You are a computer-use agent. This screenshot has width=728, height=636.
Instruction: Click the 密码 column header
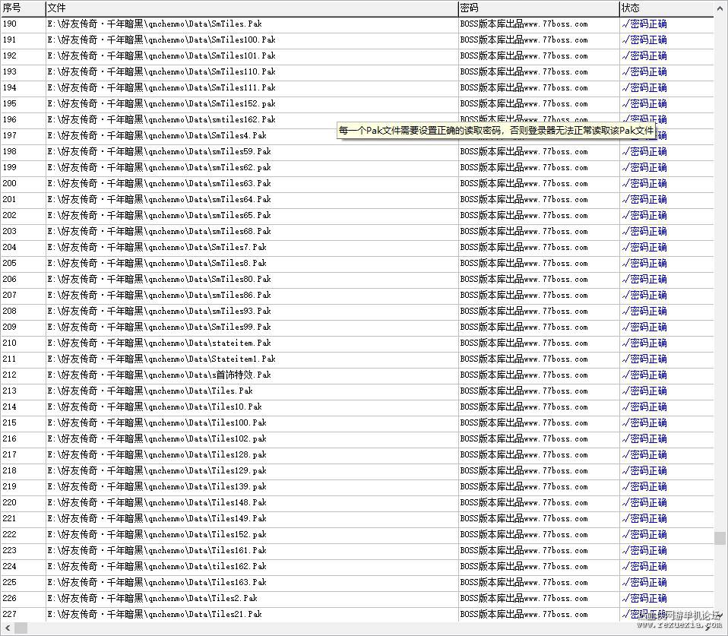(539, 8)
